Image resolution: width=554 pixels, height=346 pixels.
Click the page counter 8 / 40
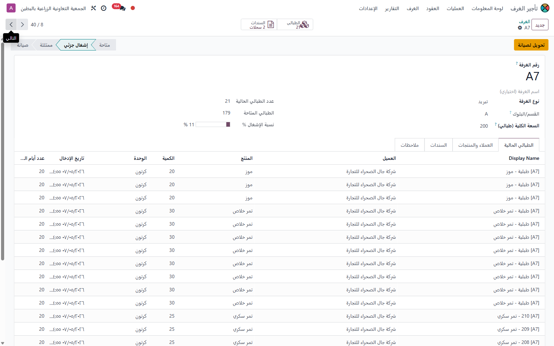(37, 25)
